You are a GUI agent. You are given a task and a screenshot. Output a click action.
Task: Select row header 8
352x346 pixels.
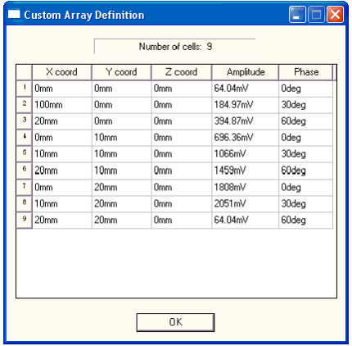(x=25, y=203)
